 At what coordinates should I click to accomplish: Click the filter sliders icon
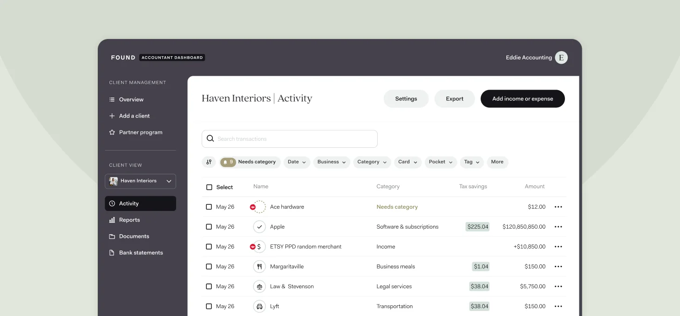tap(209, 162)
